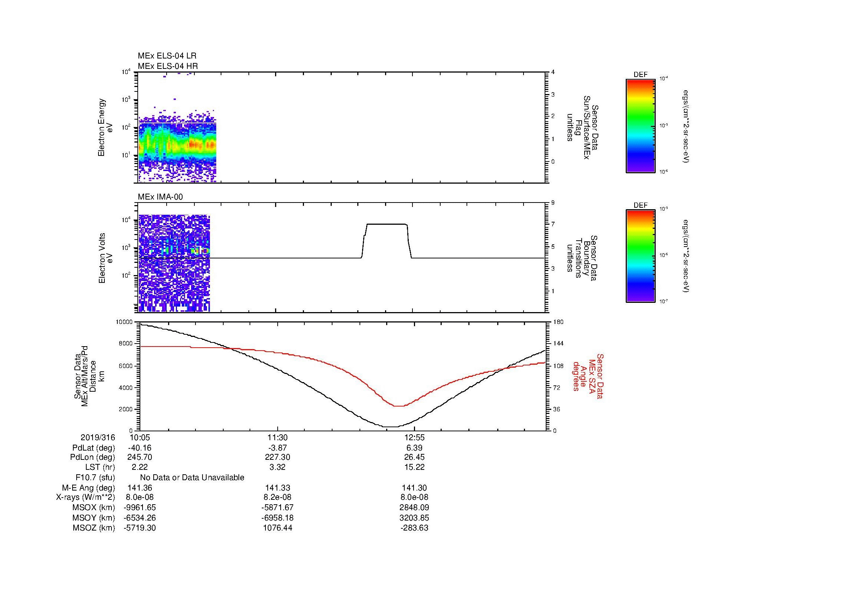Click PdLat value -3.87
Viewport: 866px width, 612px height.
point(278,448)
